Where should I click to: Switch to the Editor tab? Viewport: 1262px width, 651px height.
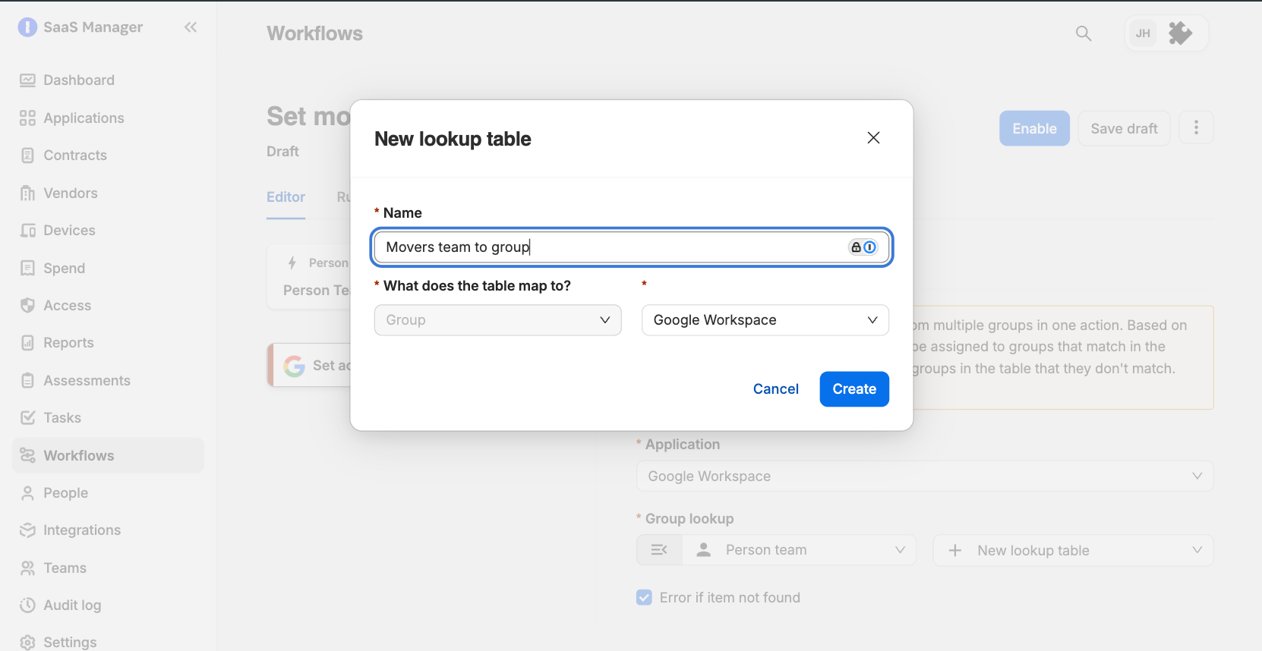click(286, 197)
